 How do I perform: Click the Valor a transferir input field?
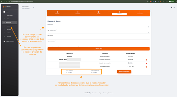coord(99,43)
